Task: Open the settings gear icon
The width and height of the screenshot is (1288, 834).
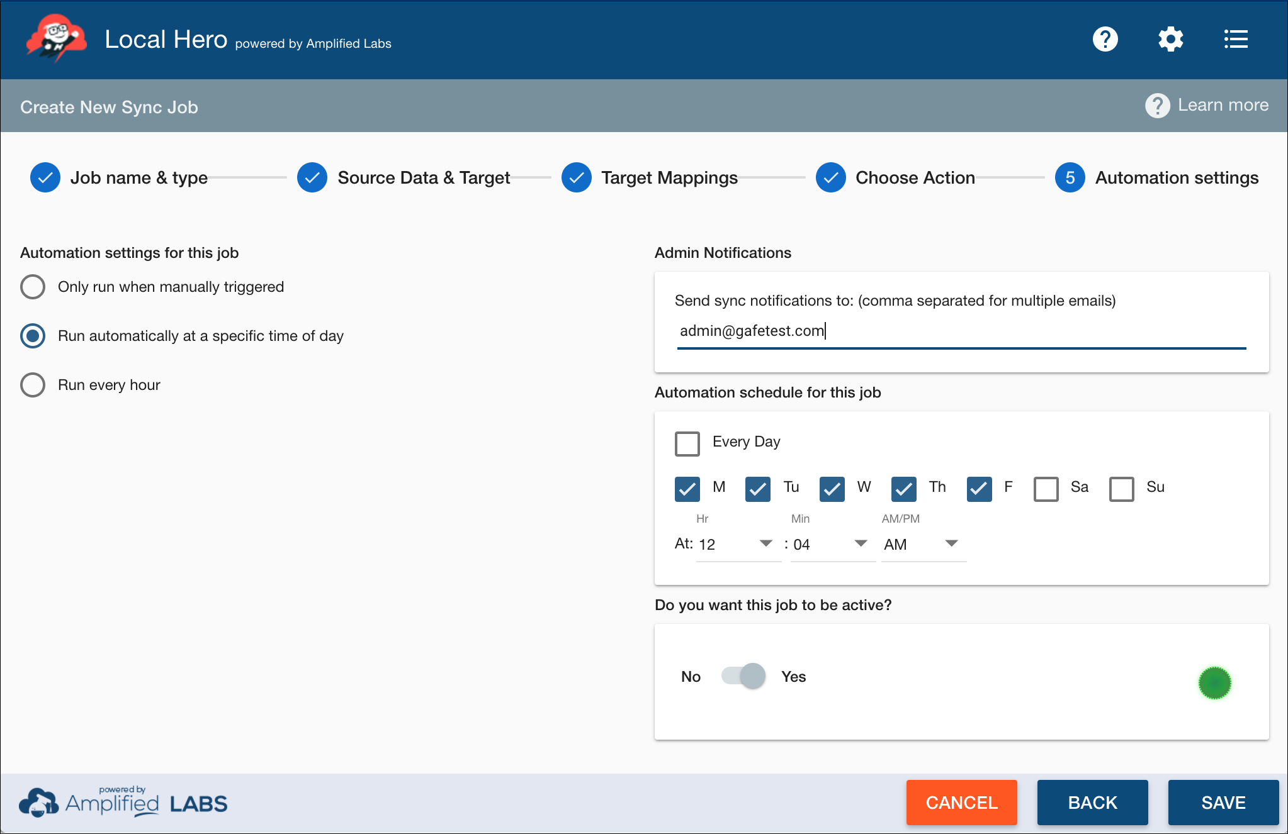Action: 1171,39
